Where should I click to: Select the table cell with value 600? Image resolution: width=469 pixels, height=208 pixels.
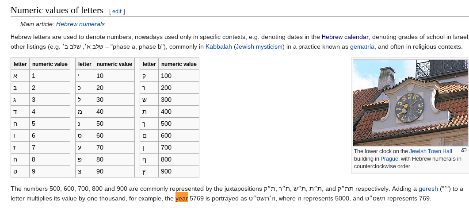(179, 135)
